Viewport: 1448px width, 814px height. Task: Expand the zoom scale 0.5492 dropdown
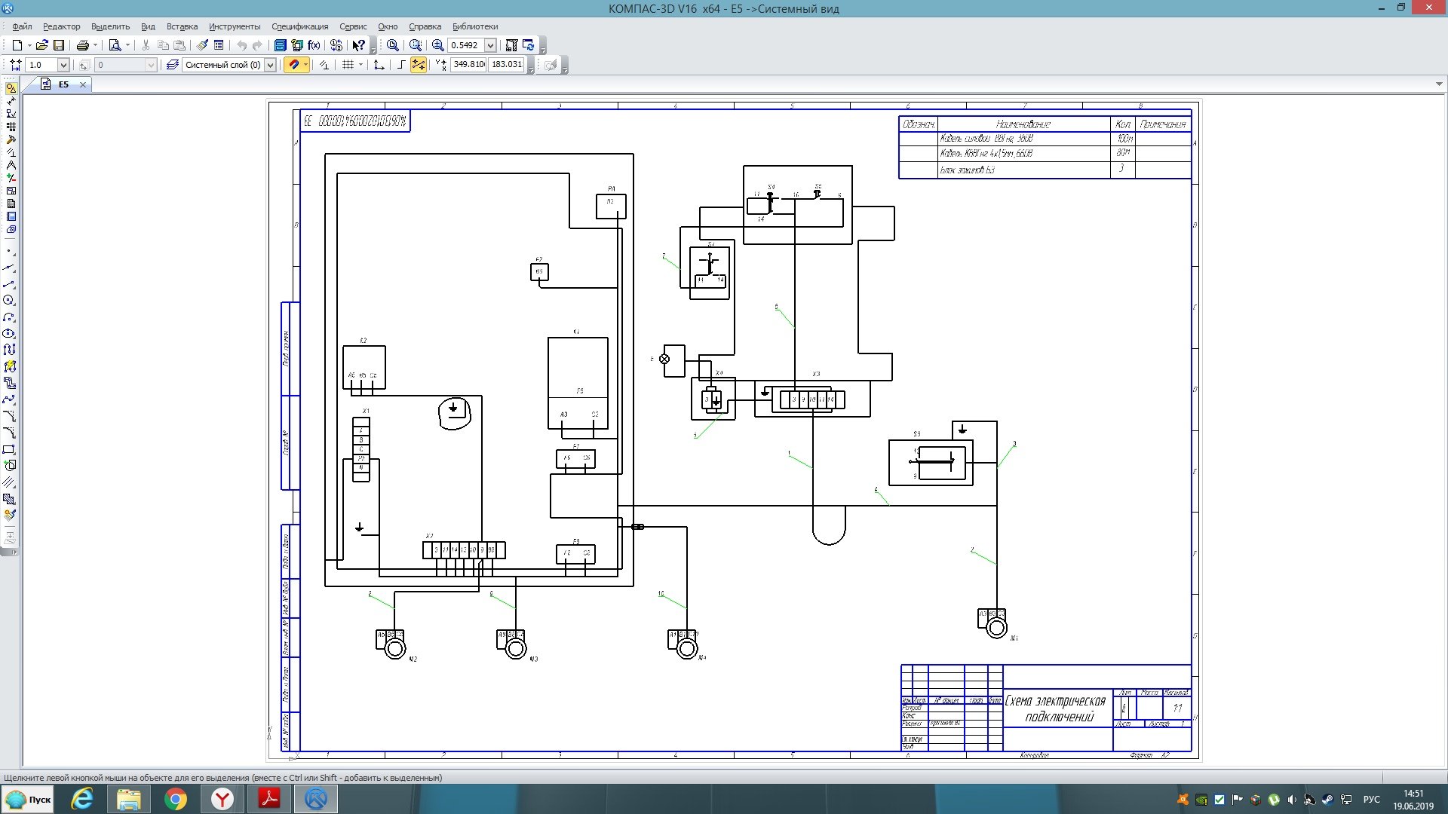490,45
